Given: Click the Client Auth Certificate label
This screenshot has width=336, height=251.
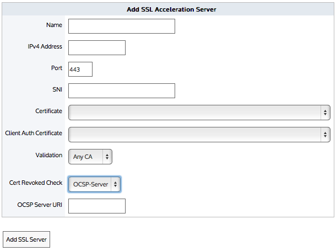Looking at the screenshot, I should click(x=34, y=133).
